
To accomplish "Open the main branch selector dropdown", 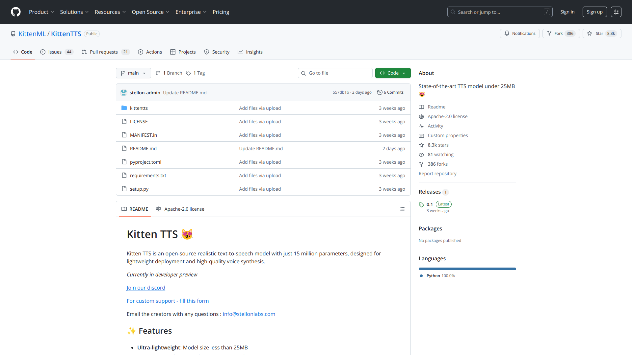I will pyautogui.click(x=133, y=73).
